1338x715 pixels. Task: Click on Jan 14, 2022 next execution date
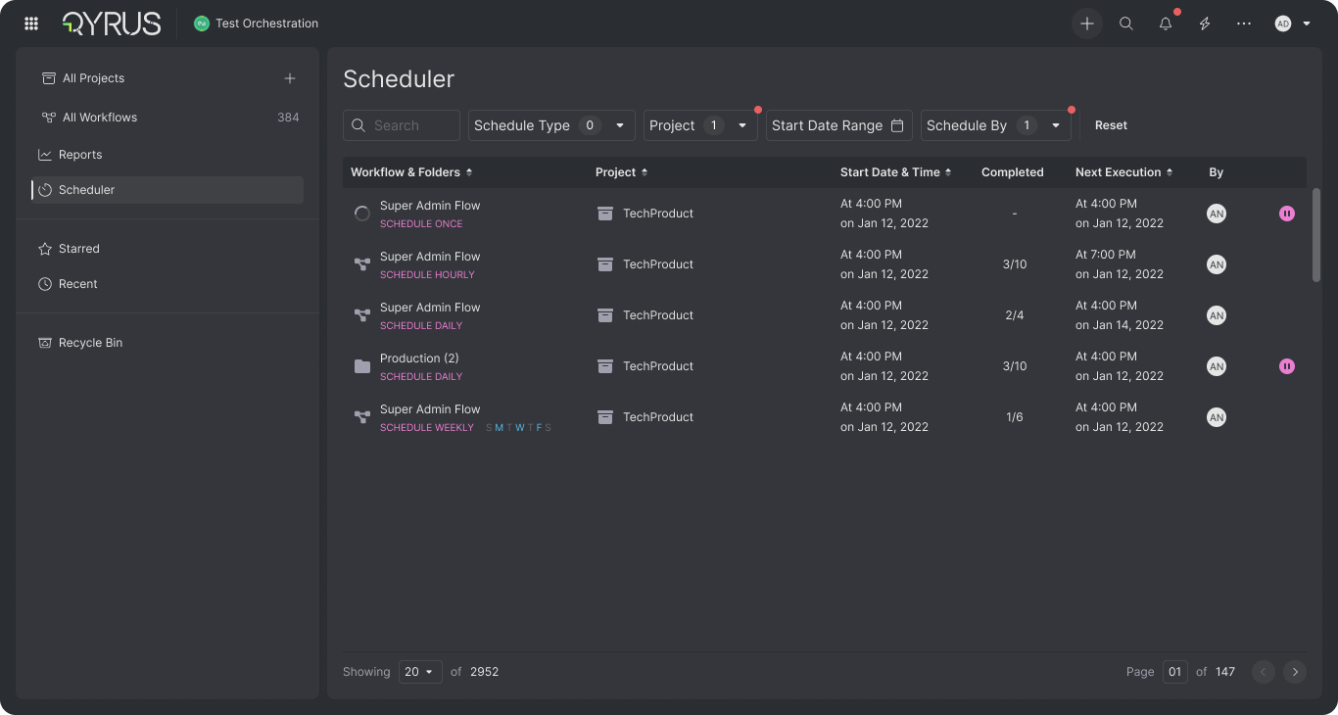pos(1120,325)
